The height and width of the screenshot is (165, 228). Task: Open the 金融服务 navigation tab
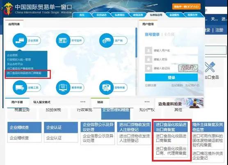[174, 15]
